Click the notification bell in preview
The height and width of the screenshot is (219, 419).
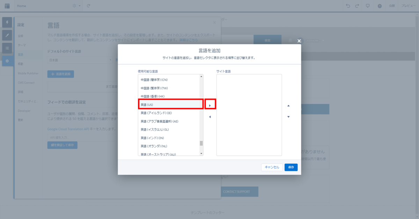coord(291,40)
